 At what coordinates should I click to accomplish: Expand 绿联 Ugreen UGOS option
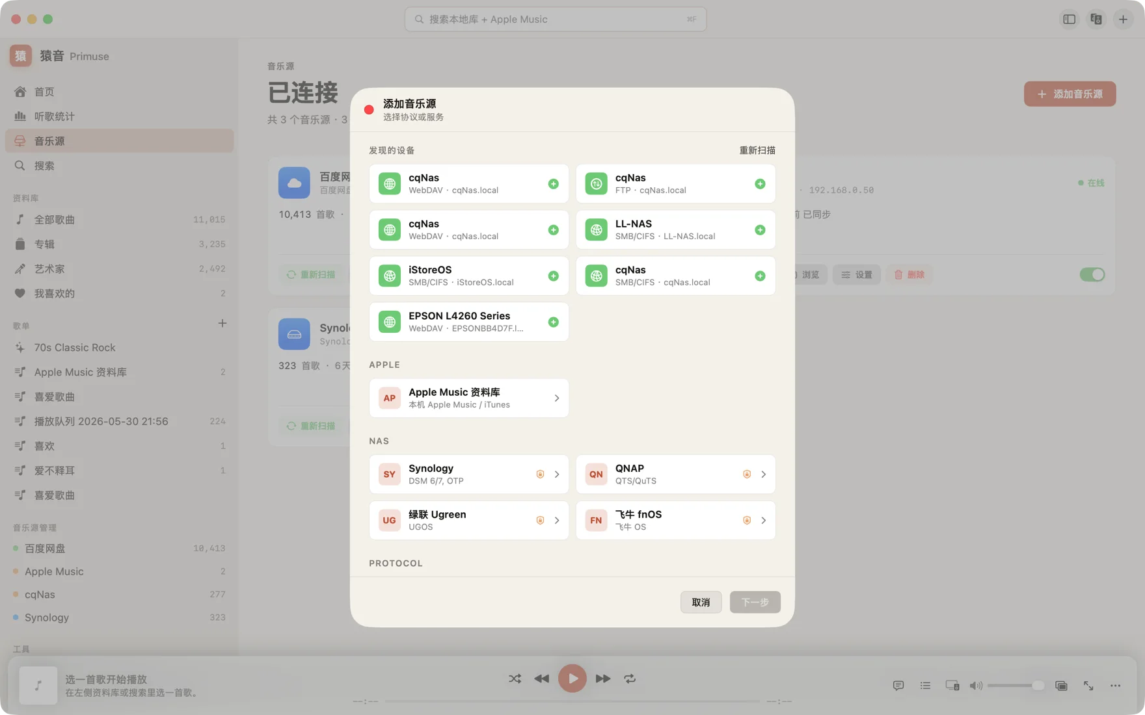coord(469,521)
